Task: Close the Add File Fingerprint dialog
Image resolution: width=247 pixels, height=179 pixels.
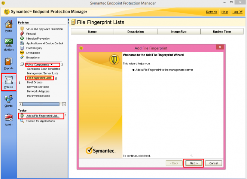Action: pos(220,47)
